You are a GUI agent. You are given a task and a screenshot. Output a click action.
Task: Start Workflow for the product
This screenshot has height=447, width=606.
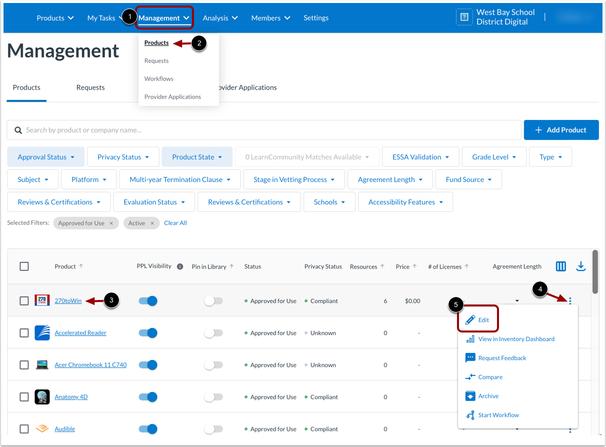coord(498,414)
